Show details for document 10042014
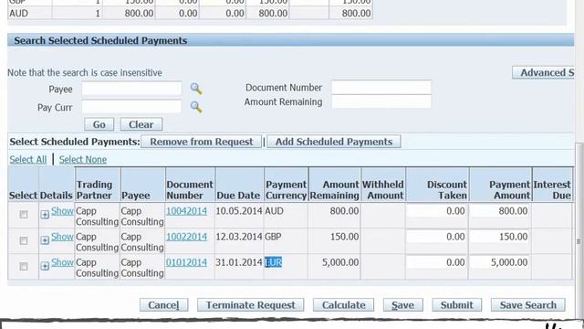584x329 pixels. [x=62, y=211]
